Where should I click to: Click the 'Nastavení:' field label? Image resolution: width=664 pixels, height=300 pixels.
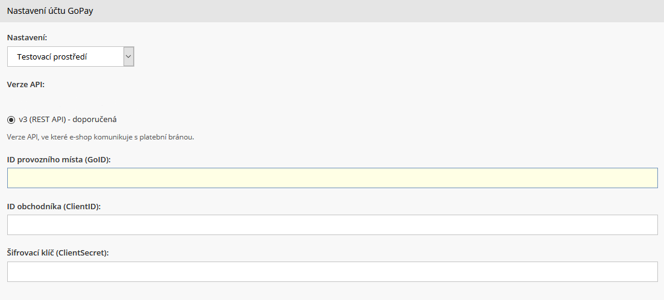point(27,37)
